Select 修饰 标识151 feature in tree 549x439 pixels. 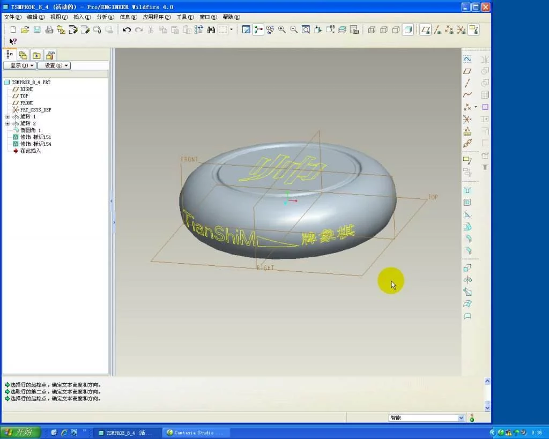point(35,137)
